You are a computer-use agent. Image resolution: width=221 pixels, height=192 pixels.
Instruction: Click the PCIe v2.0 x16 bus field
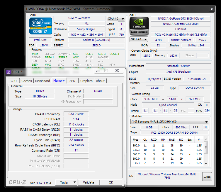(181, 34)
